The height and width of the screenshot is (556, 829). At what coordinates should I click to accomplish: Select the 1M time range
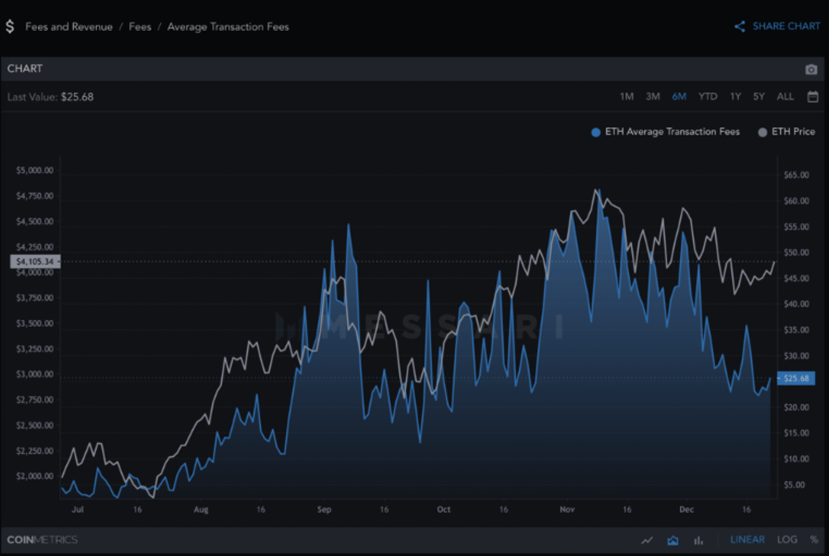(627, 97)
